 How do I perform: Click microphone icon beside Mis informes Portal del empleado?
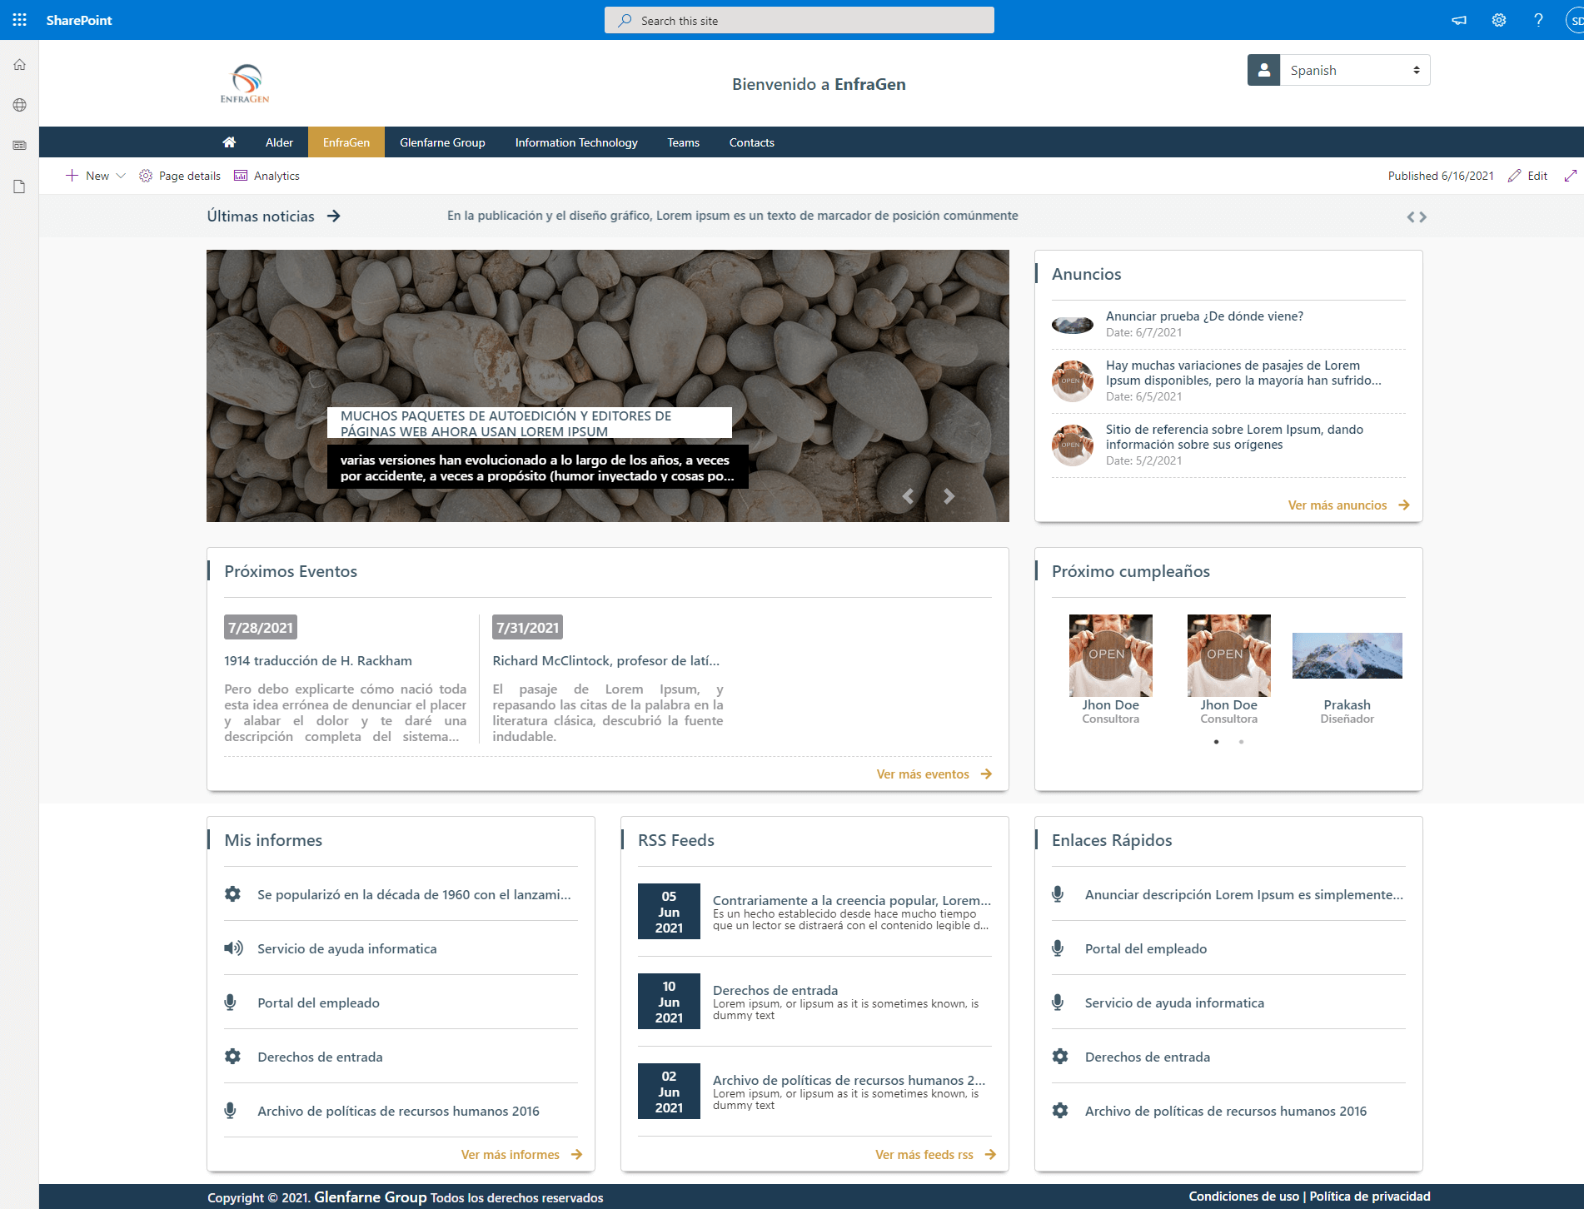pos(231,1003)
